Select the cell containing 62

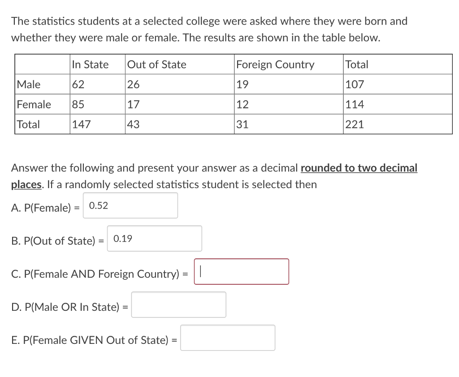tap(77, 84)
